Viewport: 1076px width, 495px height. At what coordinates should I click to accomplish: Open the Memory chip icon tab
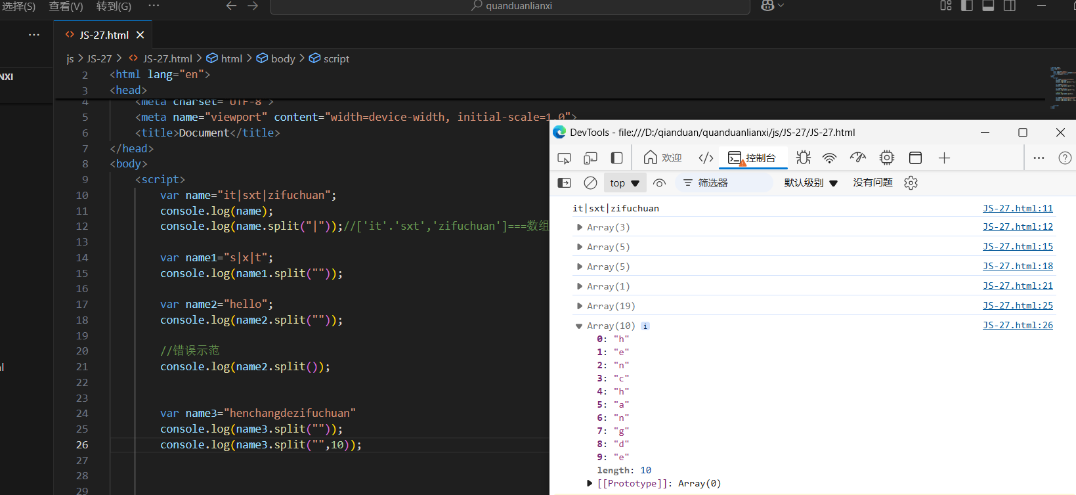click(x=887, y=158)
